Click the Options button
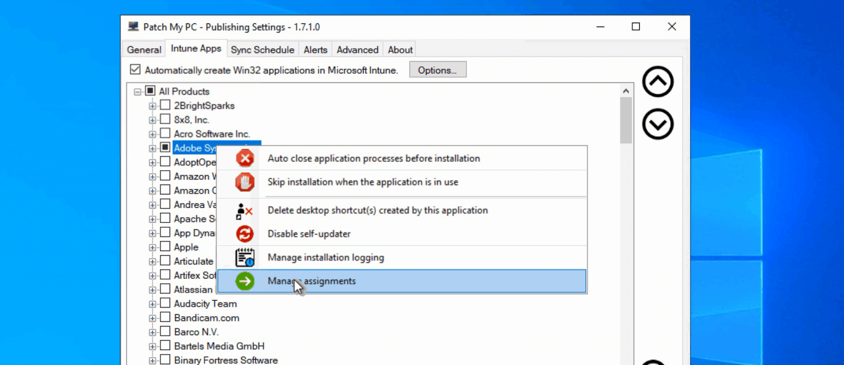 (437, 70)
